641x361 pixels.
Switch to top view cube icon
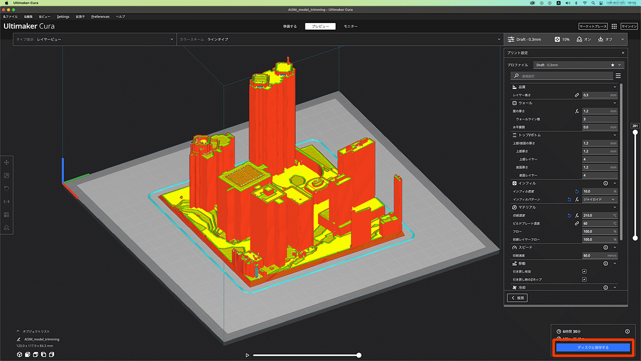pos(36,354)
